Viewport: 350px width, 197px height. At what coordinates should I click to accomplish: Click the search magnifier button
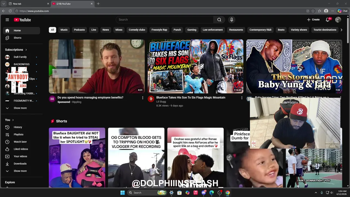(x=219, y=20)
